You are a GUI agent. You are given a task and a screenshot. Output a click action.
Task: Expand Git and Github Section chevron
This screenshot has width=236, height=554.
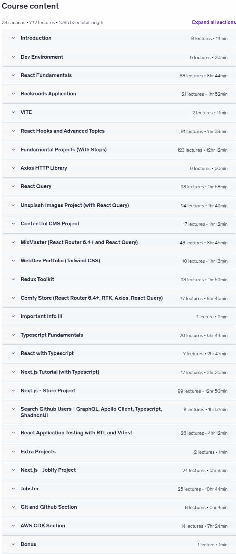[13, 507]
